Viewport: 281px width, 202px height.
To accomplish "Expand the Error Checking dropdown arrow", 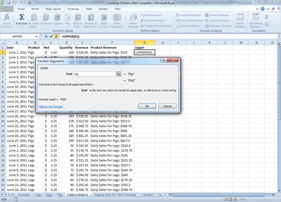I will click(x=230, y=21).
